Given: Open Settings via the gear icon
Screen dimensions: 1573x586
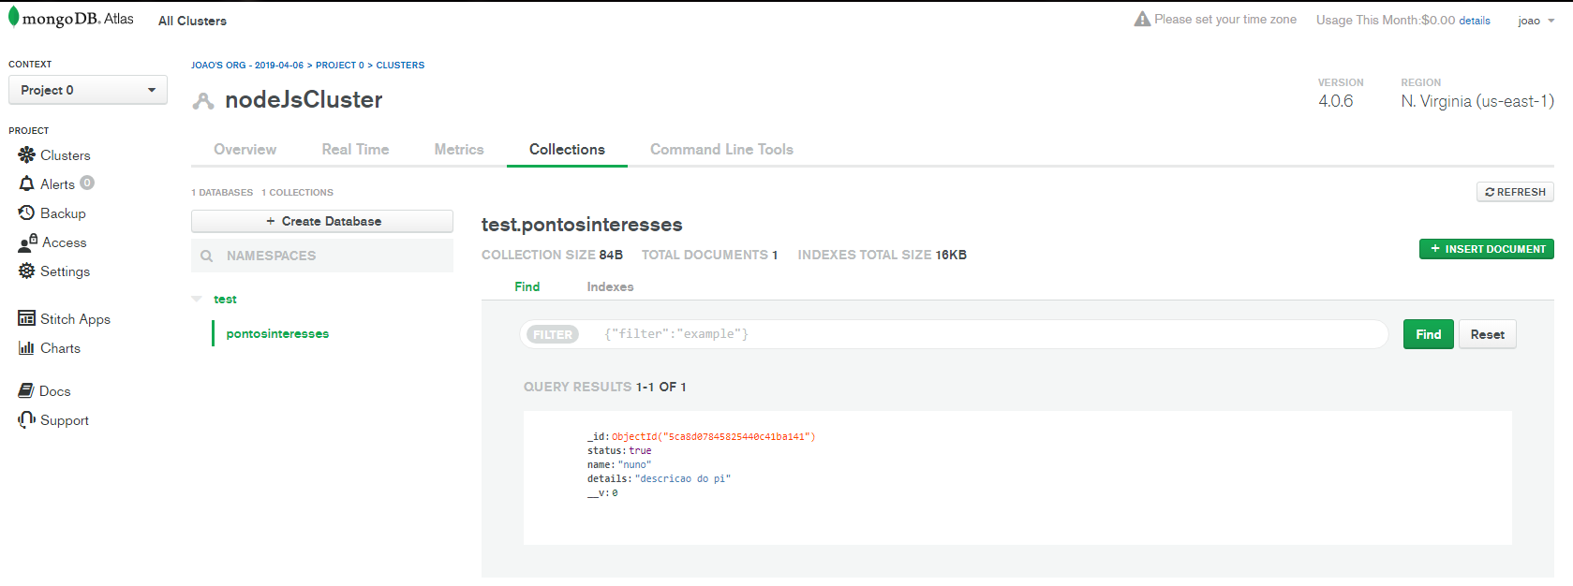Looking at the screenshot, I should click(x=26, y=271).
